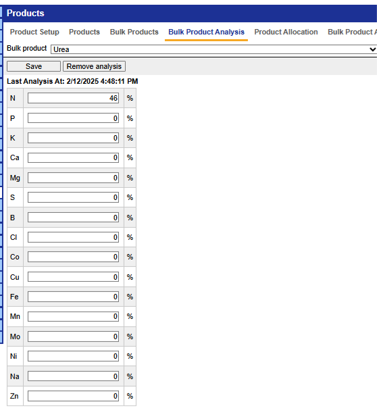Select the Na percentage input
This screenshot has width=377, height=419.
tap(73, 376)
